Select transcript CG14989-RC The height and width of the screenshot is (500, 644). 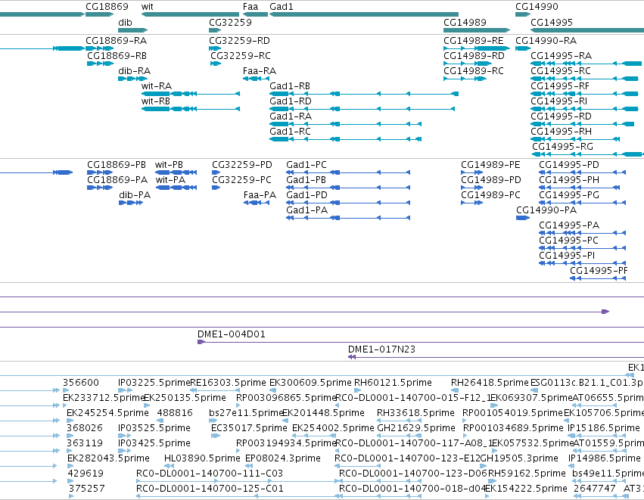pos(474,71)
